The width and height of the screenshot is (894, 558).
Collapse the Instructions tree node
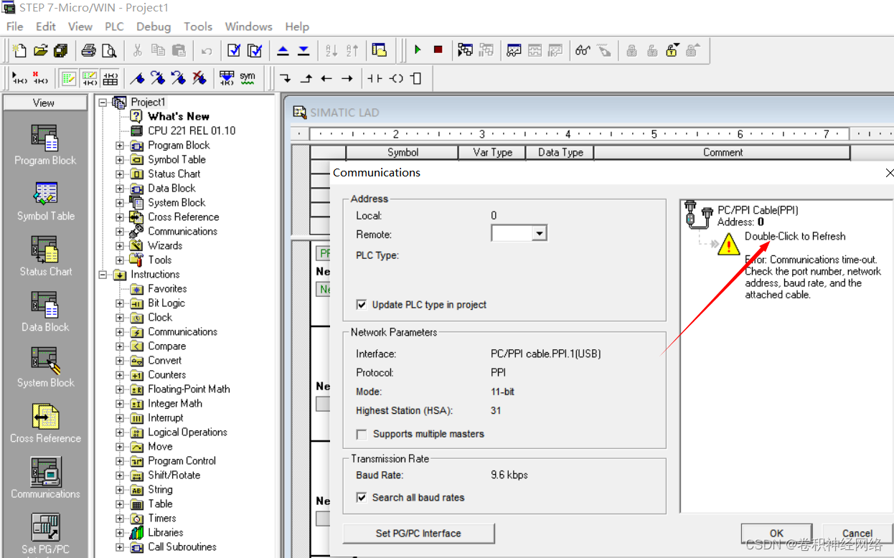click(103, 275)
